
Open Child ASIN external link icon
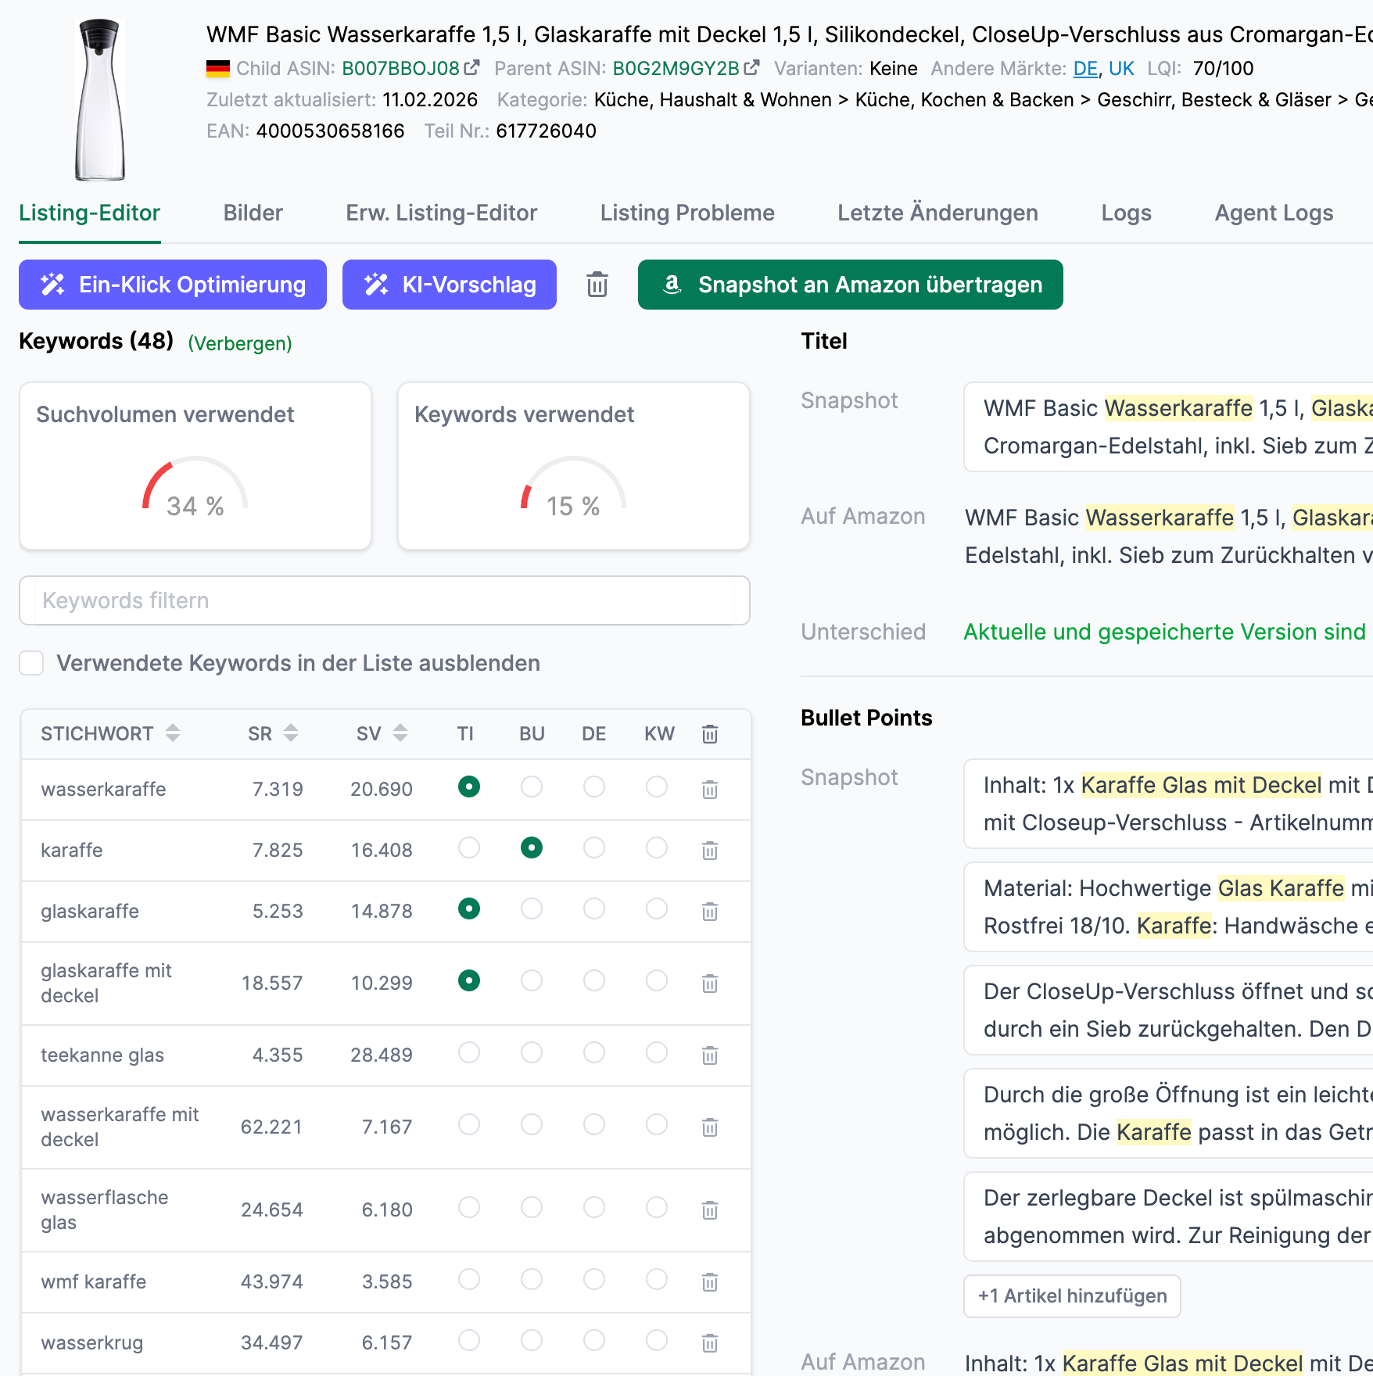tap(471, 68)
